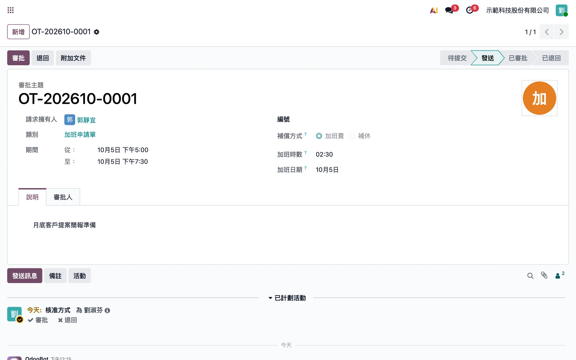Viewport: 576px width, 360px height.
Task: Open the AI assistant icon
Action: point(434,10)
